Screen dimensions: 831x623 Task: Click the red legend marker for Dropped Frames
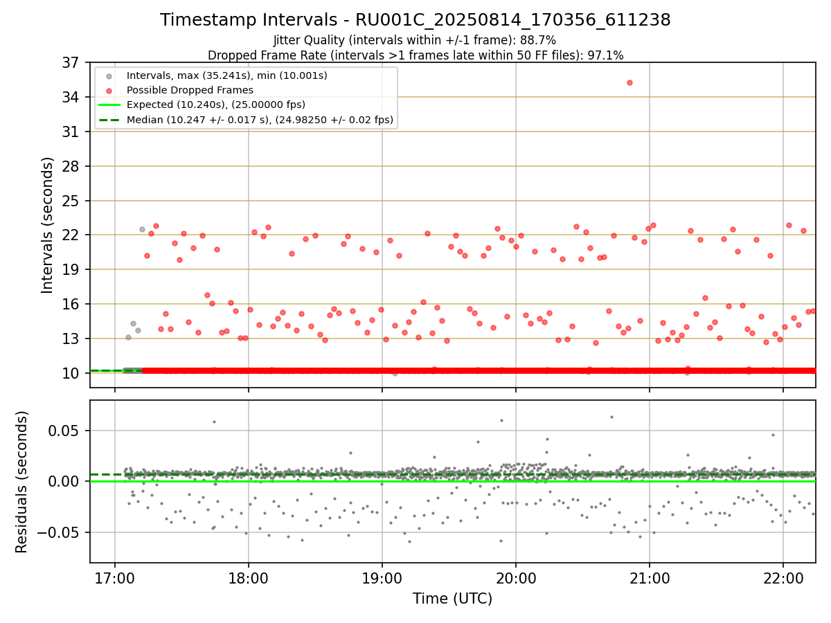pyautogui.click(x=109, y=91)
